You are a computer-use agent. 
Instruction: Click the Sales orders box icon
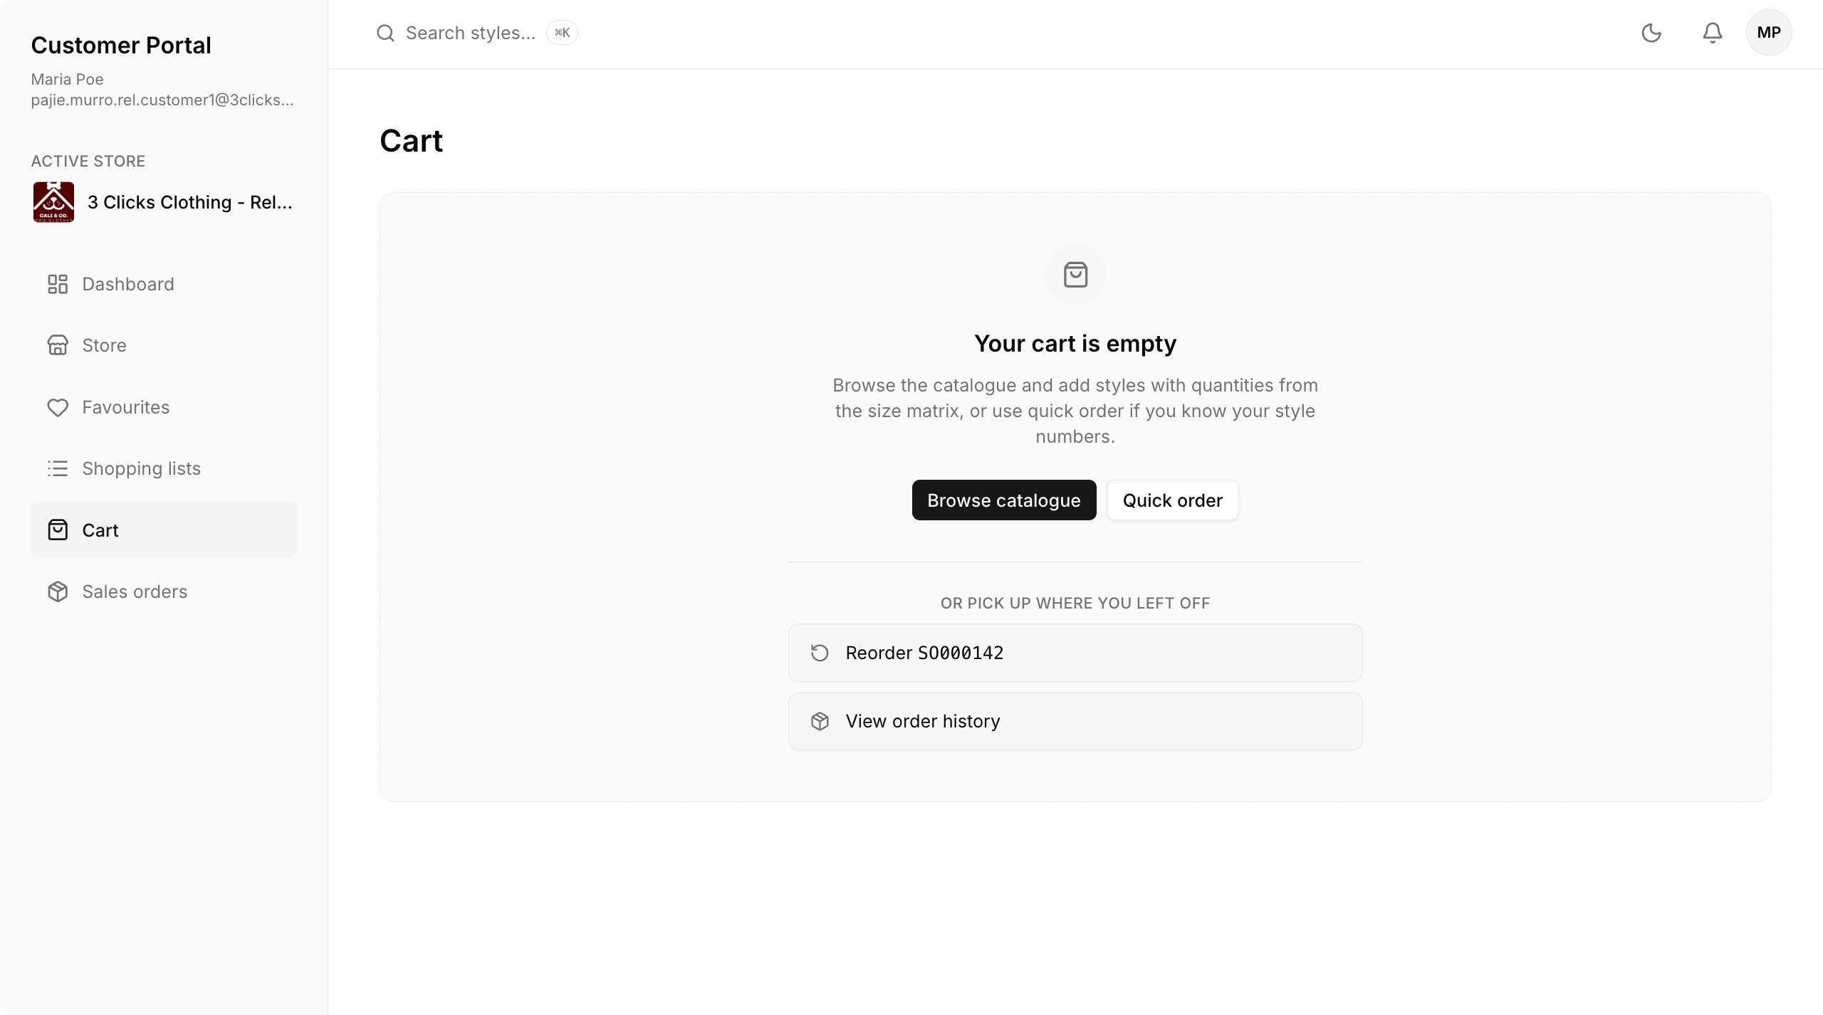(x=58, y=591)
